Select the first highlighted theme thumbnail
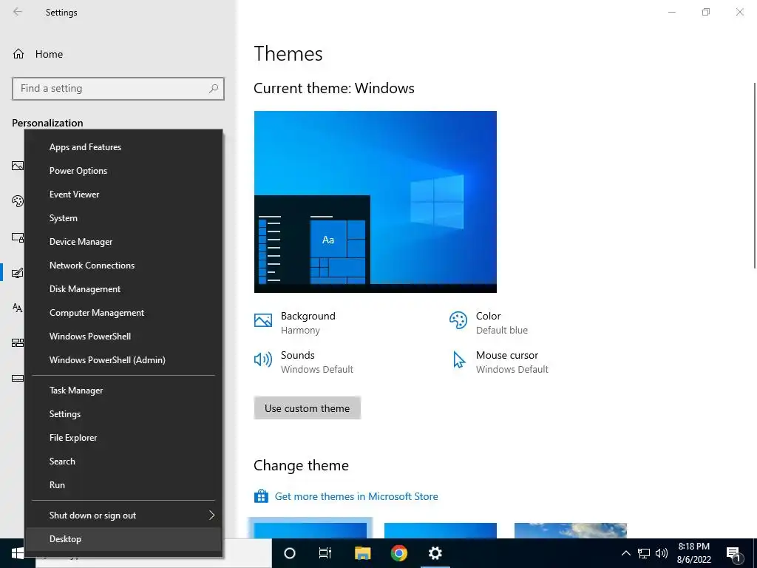This screenshot has width=757, height=568. (x=310, y=530)
